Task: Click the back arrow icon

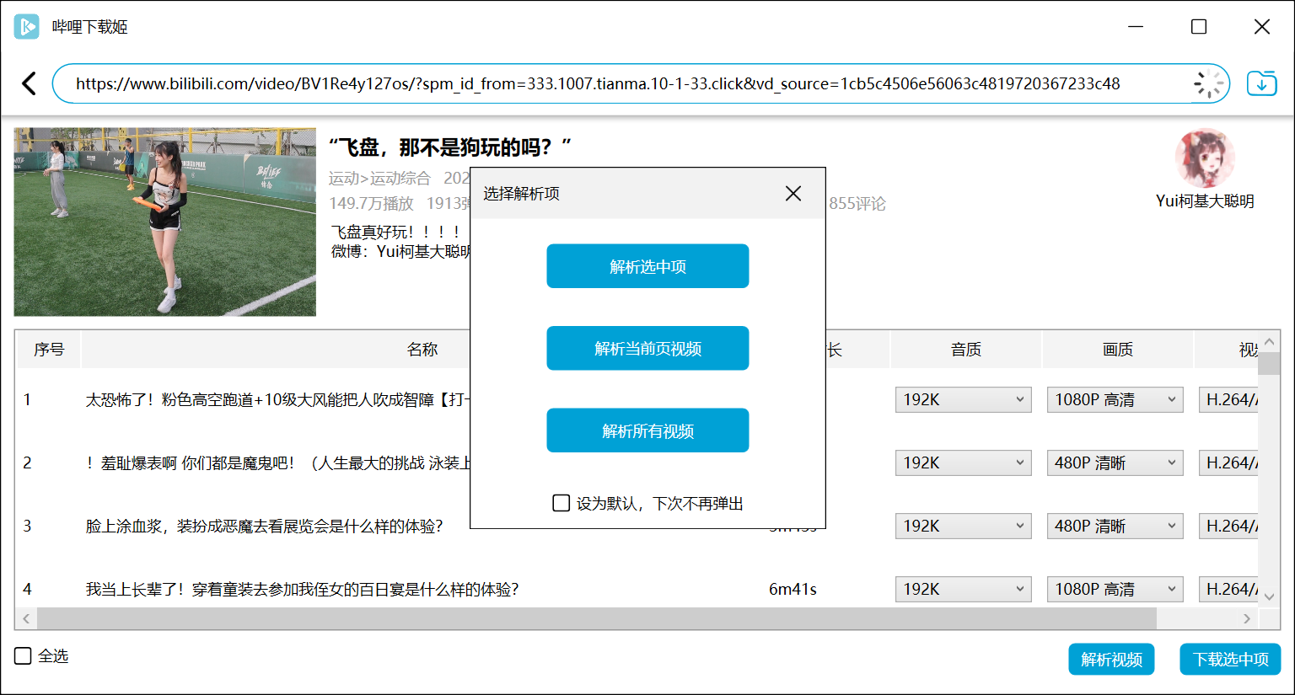Action: [x=29, y=83]
